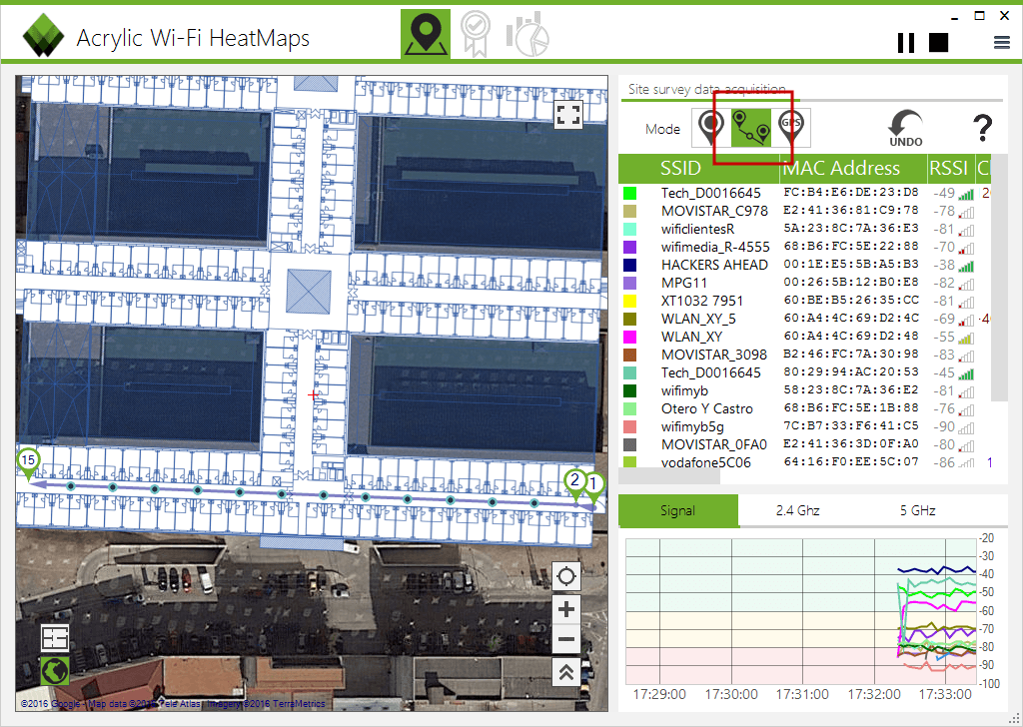Viewport: 1023px width, 727px height.
Task: Click the color swatch for MOVISTAR_C978
Action: [629, 212]
